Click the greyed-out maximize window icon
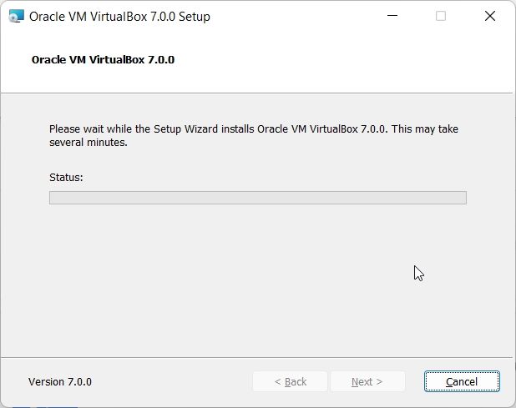 [x=441, y=16]
